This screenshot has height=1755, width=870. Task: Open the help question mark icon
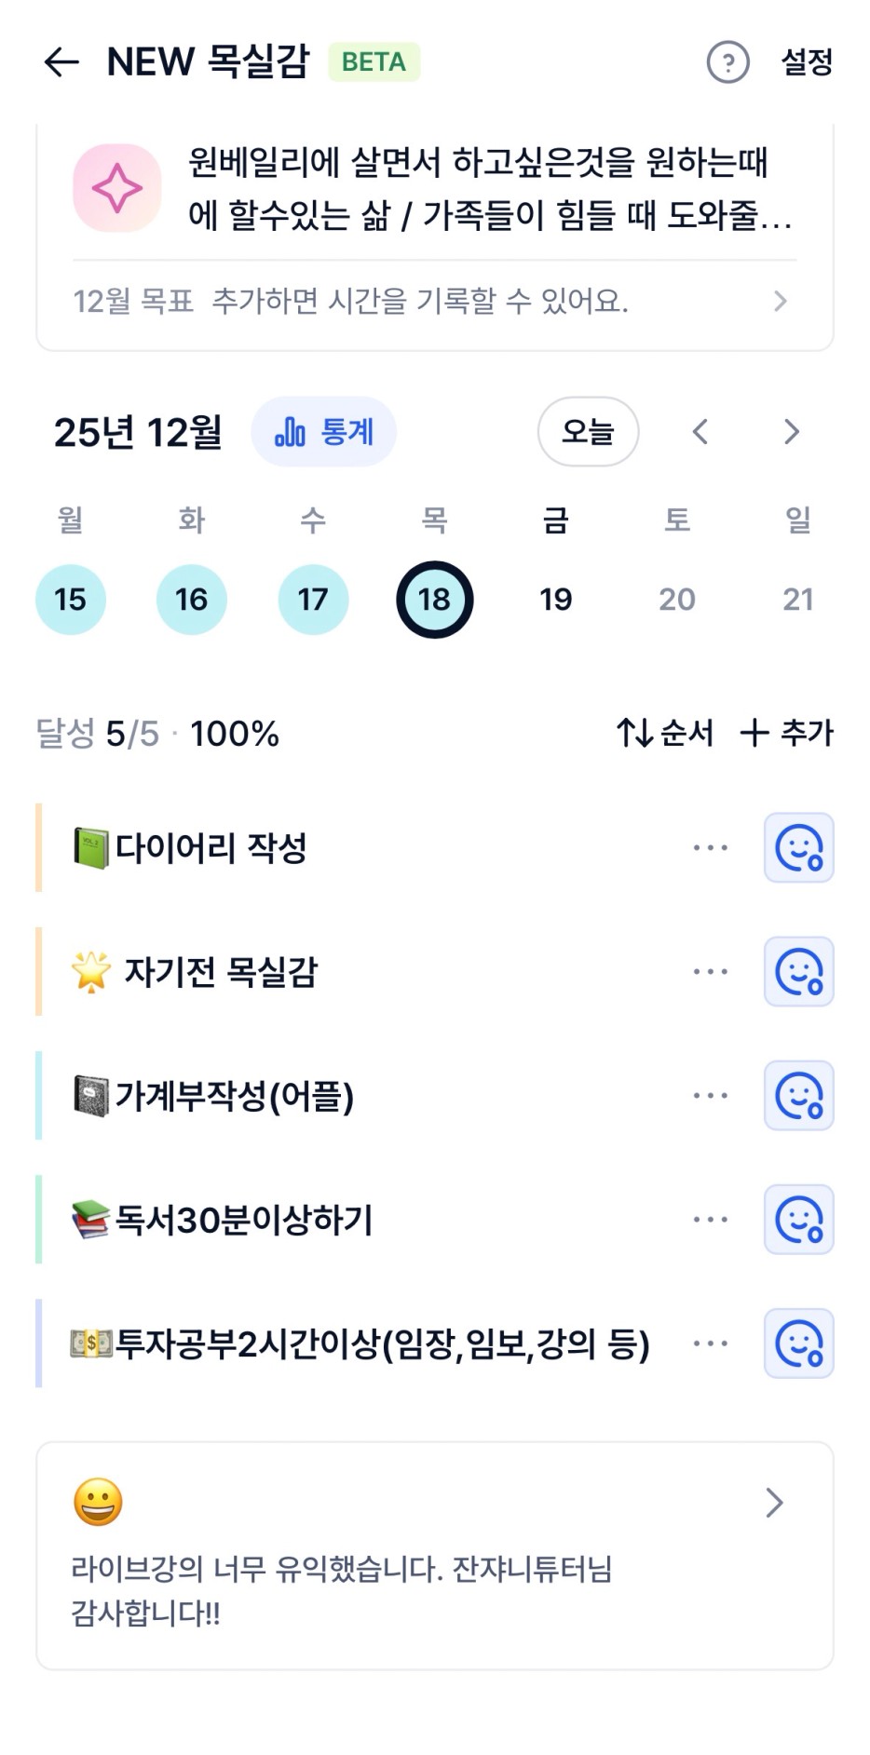[727, 62]
